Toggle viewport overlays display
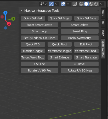Viewport: 108px width, 119px height. 63,4
